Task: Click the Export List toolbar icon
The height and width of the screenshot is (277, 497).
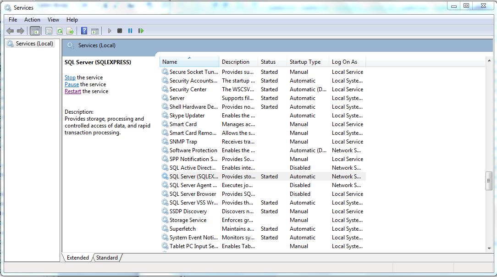Action: click(x=70, y=31)
